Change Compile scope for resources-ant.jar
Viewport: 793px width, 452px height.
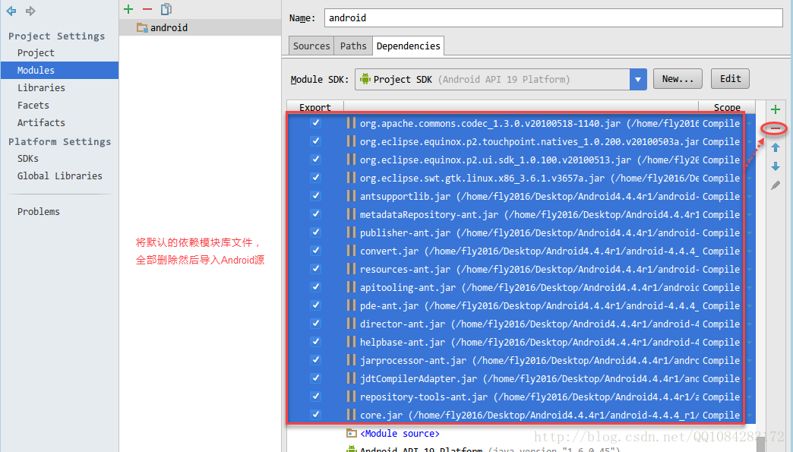click(721, 269)
